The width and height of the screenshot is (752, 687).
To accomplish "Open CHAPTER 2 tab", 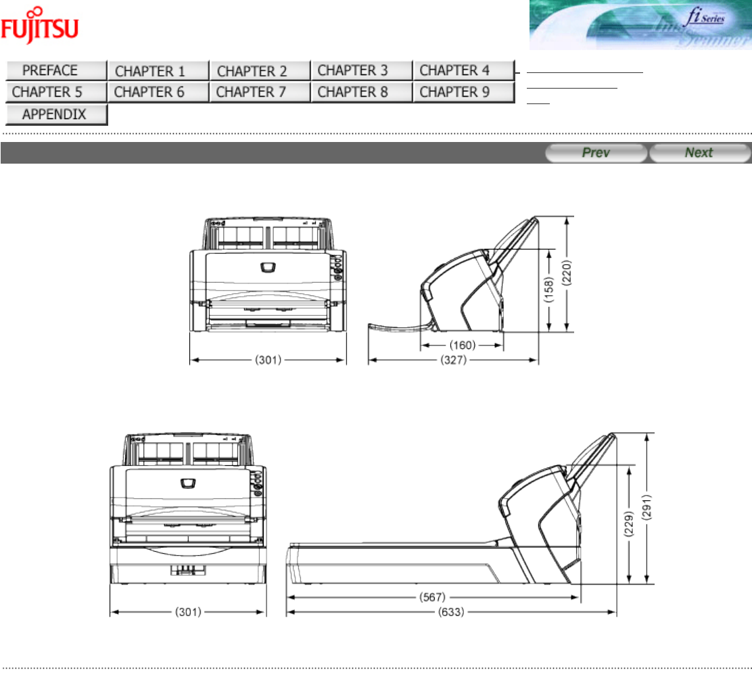I will tap(260, 70).
